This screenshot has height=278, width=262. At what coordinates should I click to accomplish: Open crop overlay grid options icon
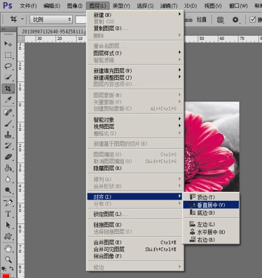click(x=220, y=19)
